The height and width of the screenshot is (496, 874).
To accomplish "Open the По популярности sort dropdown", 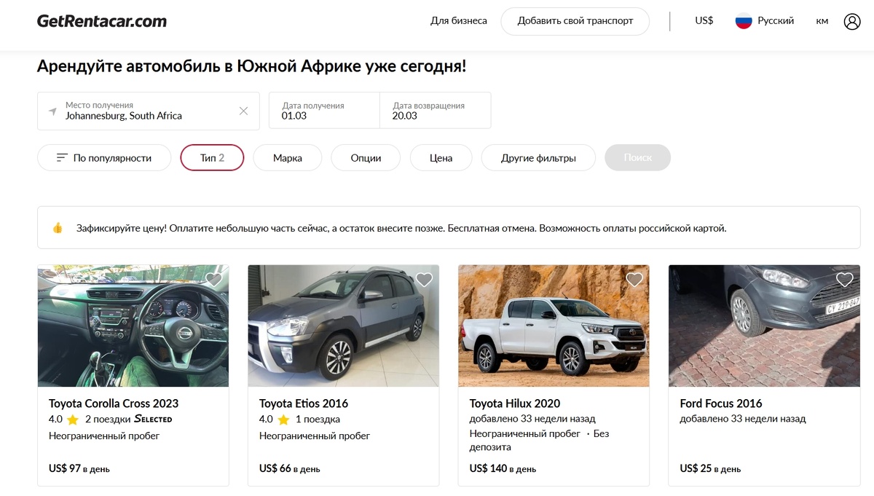I will pyautogui.click(x=104, y=158).
